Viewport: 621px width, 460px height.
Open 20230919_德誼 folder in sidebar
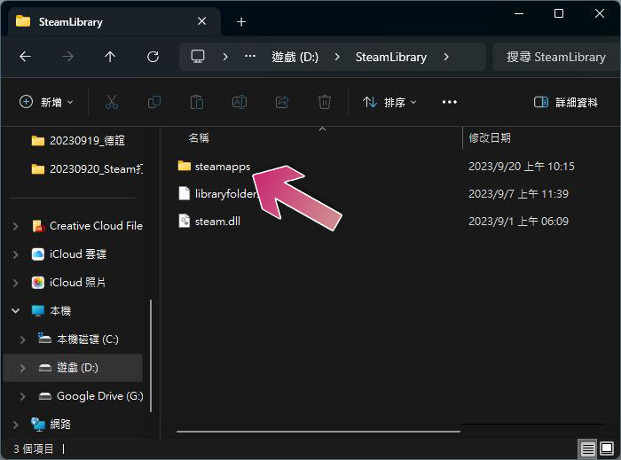pyautogui.click(x=78, y=140)
